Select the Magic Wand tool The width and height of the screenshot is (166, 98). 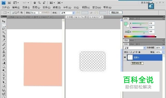[4, 33]
